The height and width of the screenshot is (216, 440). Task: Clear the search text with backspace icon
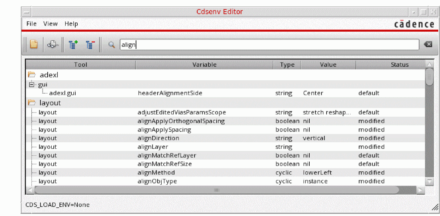tap(428, 44)
